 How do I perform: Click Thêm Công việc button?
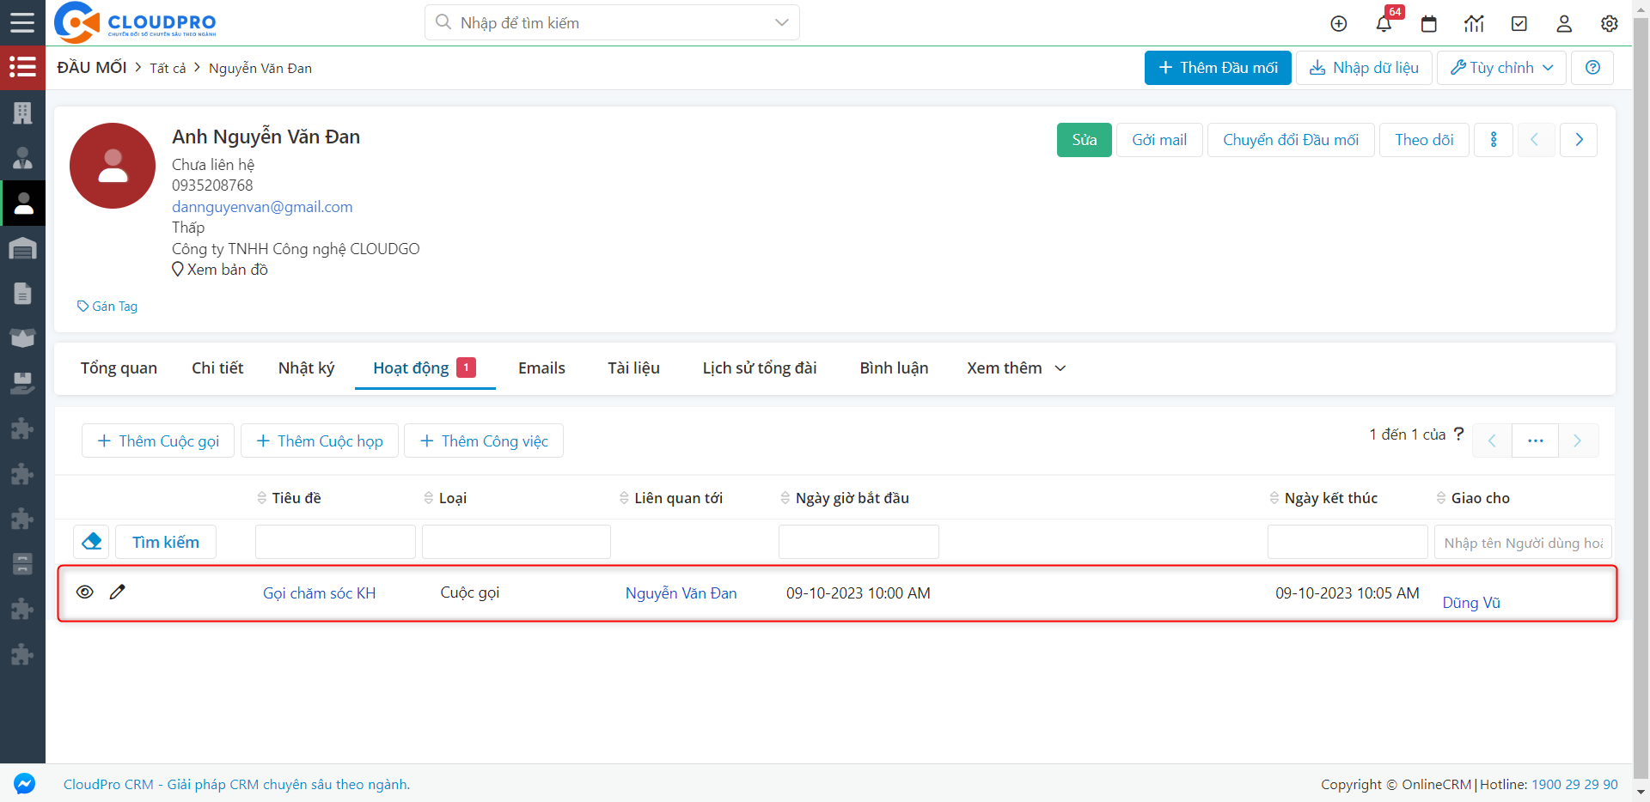[x=484, y=440]
